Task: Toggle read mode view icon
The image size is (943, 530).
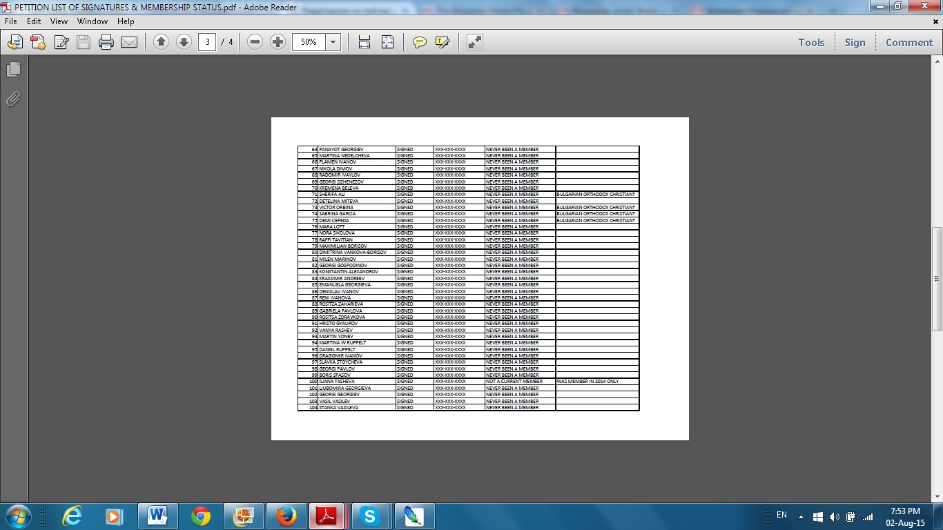Action: click(474, 42)
